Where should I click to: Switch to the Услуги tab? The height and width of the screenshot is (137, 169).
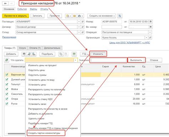coord(22,48)
